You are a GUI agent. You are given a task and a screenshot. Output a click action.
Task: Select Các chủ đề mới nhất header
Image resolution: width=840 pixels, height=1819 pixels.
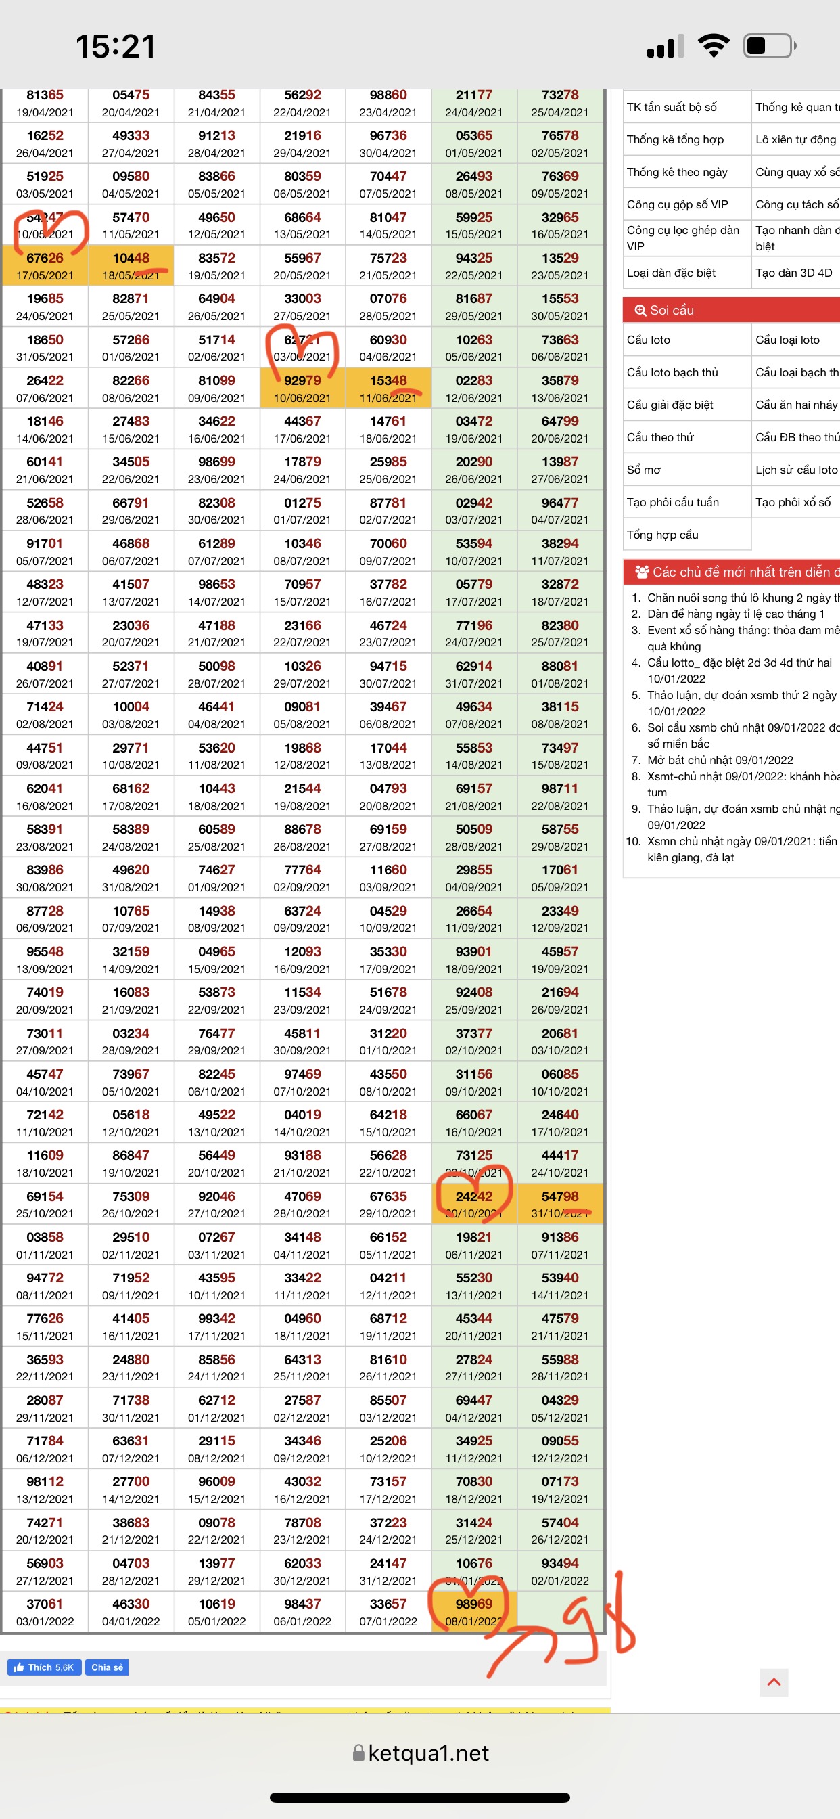pos(731,572)
